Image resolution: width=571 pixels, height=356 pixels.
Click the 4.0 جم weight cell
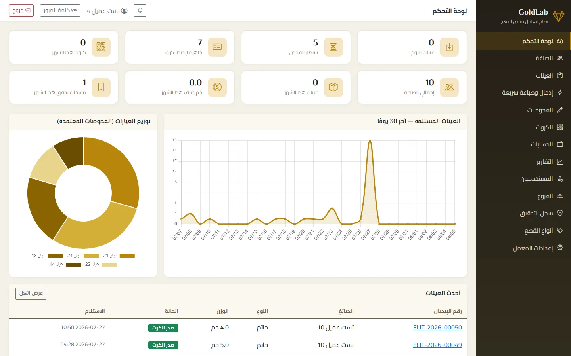tap(220, 328)
